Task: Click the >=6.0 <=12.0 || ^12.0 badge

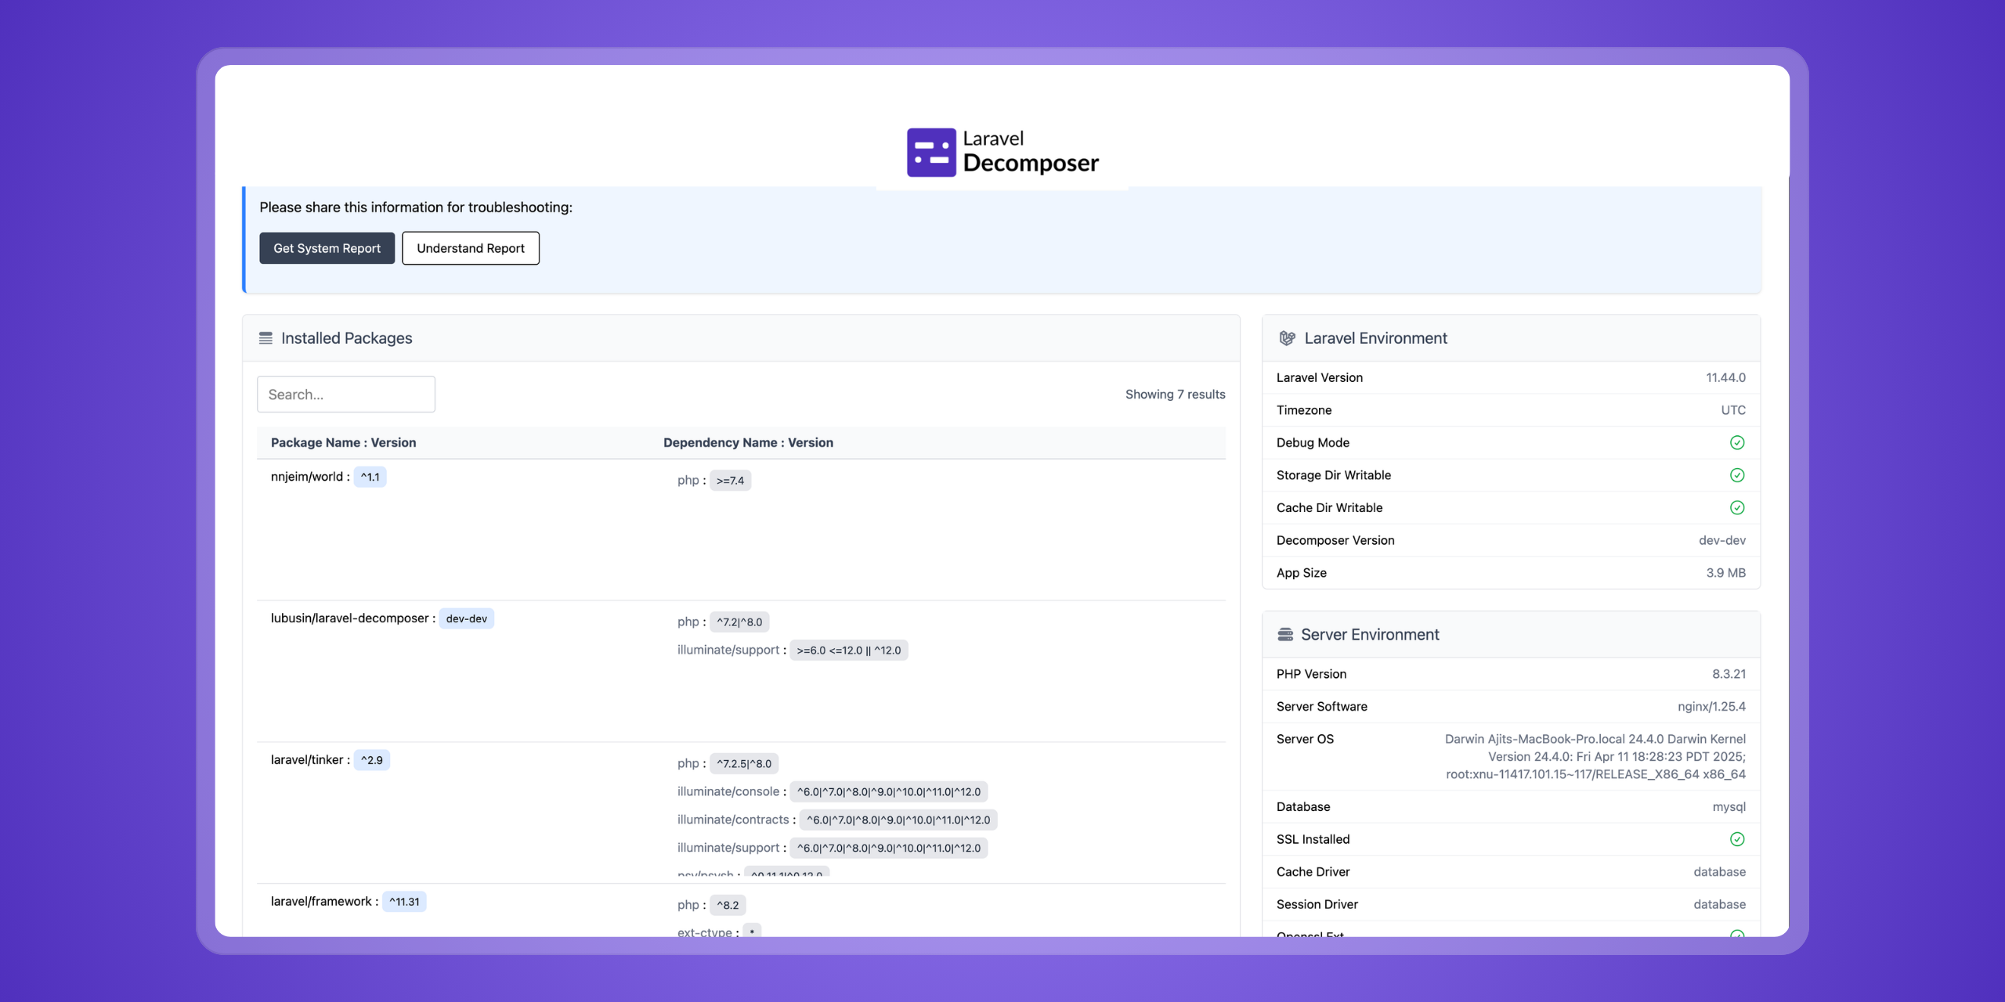Action: pos(849,651)
